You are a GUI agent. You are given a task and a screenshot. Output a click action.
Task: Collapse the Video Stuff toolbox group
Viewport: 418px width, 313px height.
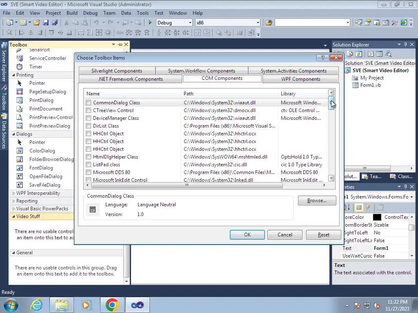click(x=13, y=216)
